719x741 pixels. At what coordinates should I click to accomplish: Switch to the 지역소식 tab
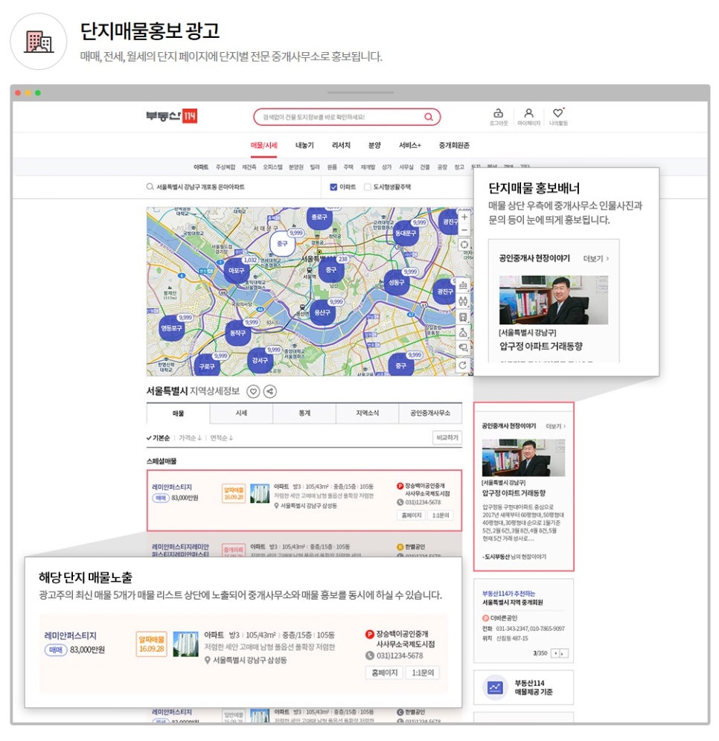[367, 413]
